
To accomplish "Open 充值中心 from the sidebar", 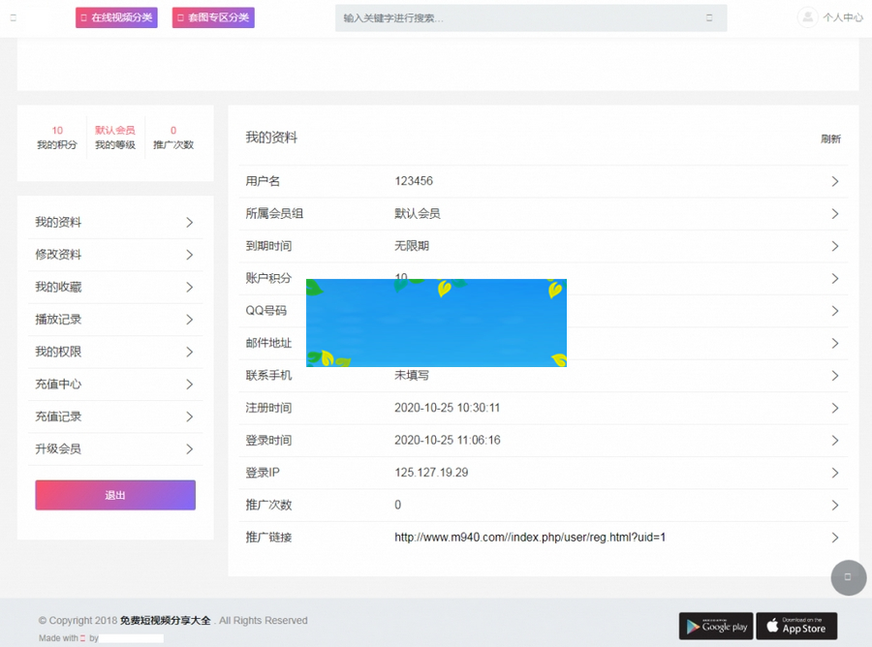I will [x=58, y=385].
